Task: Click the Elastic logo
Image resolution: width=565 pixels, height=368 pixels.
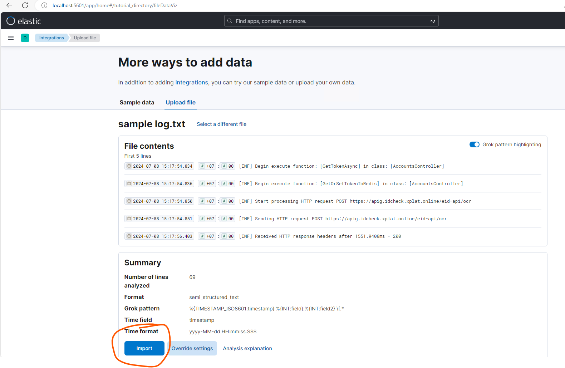Action: (x=24, y=21)
